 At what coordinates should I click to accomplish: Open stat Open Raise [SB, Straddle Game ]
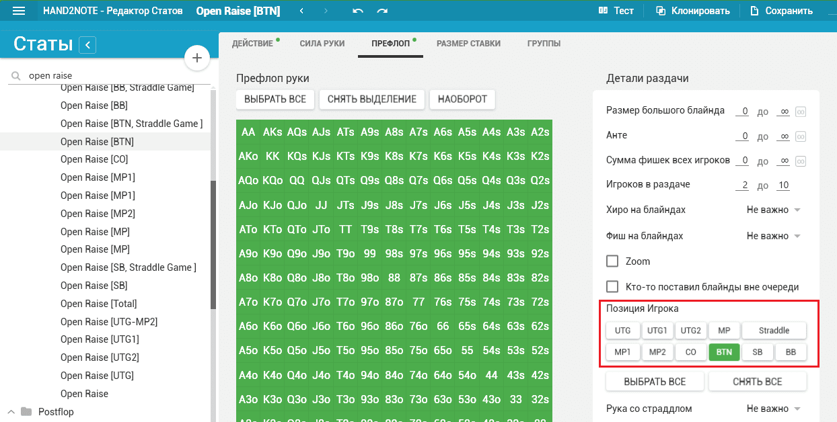[129, 267]
